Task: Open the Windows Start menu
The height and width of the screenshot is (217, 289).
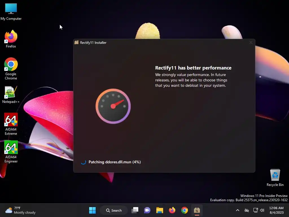Action: (92, 210)
